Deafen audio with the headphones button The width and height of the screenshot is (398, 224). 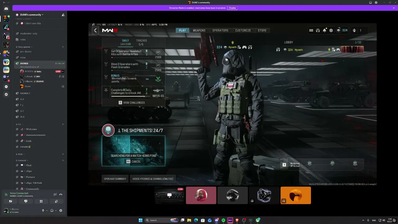pos(52,210)
